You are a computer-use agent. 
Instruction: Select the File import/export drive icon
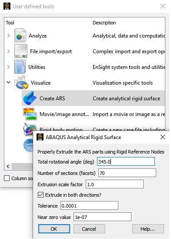pos(21,51)
